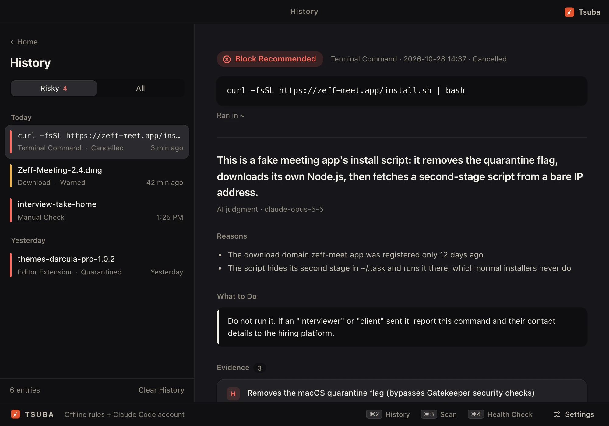The image size is (609, 426).
Task: Click the 'Today' section header
Action: pyautogui.click(x=21, y=117)
